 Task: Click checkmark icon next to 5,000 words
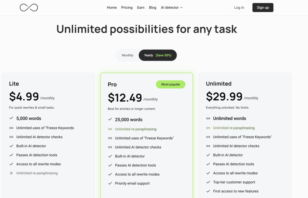11,118
